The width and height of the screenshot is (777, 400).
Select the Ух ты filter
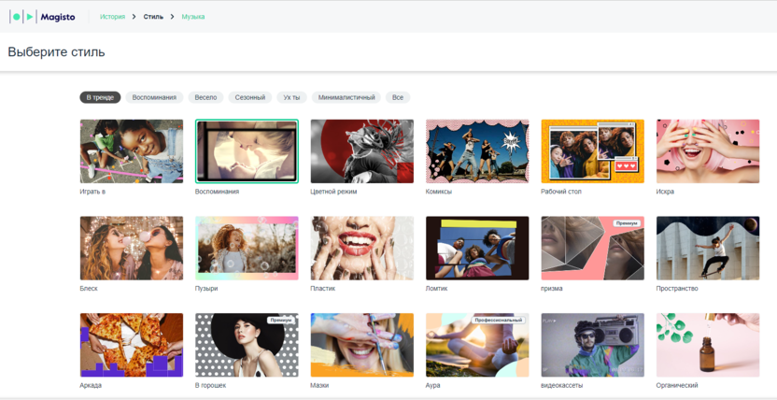click(292, 97)
